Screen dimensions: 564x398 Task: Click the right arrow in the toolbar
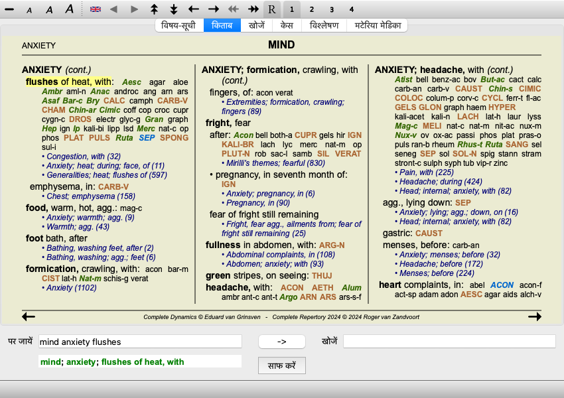(x=214, y=9)
